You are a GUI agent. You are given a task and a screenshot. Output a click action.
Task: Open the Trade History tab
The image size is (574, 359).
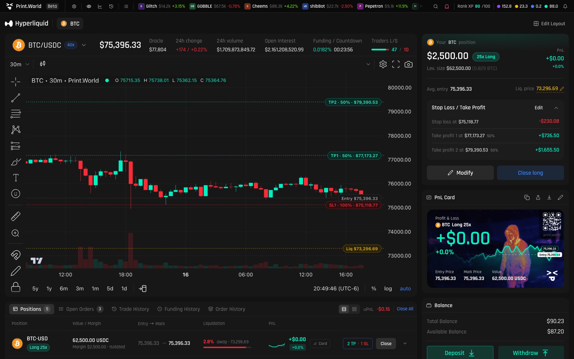pyautogui.click(x=130, y=309)
